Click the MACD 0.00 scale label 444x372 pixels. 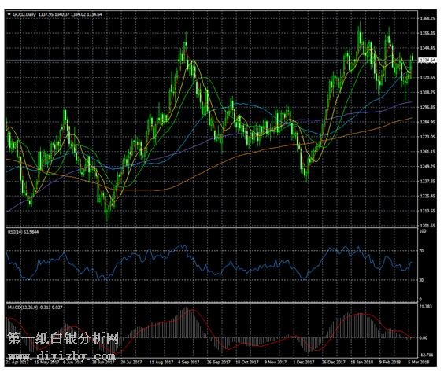point(424,337)
